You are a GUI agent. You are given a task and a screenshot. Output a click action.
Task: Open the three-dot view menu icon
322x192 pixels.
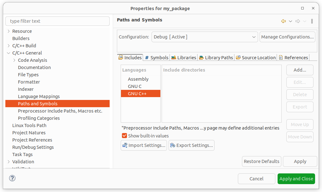(312, 21)
